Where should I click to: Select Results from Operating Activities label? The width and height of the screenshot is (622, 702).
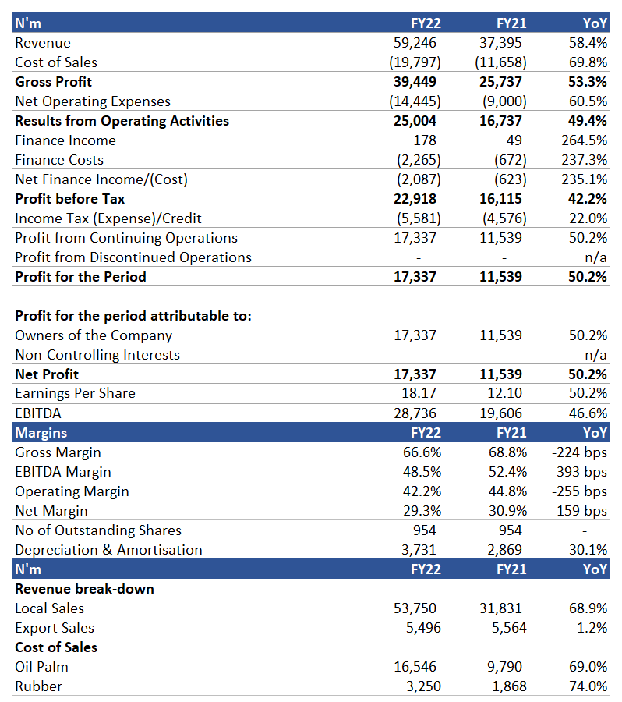click(x=122, y=121)
